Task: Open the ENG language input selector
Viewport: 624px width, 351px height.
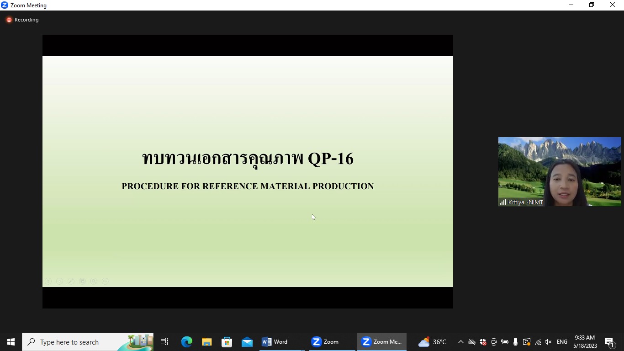Action: pyautogui.click(x=562, y=342)
